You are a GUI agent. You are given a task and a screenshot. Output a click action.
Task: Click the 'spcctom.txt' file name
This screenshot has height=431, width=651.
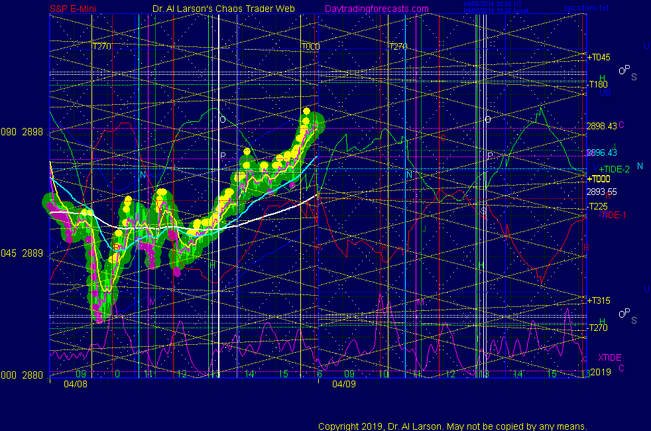(x=586, y=8)
